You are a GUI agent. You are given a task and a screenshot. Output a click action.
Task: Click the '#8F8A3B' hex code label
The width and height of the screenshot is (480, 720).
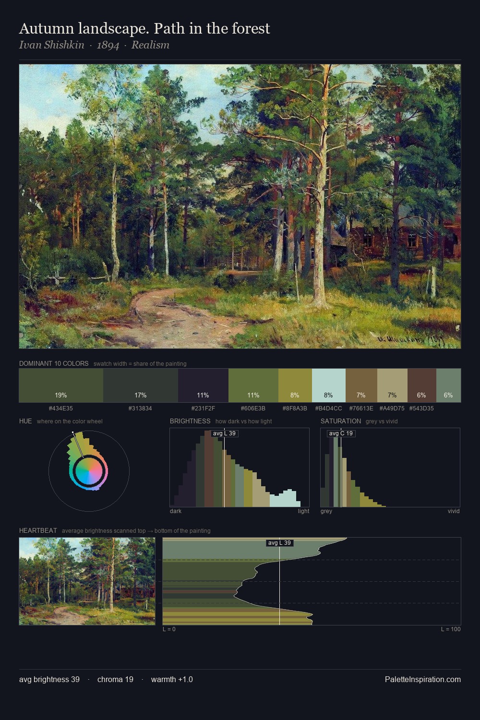click(x=295, y=408)
